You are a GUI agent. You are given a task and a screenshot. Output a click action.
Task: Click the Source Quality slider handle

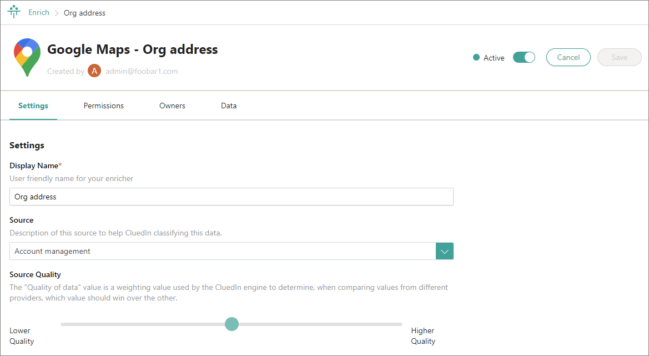tap(232, 324)
